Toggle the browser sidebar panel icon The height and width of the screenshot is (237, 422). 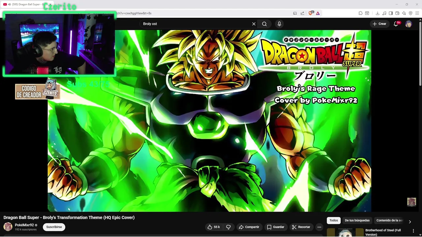click(391, 13)
